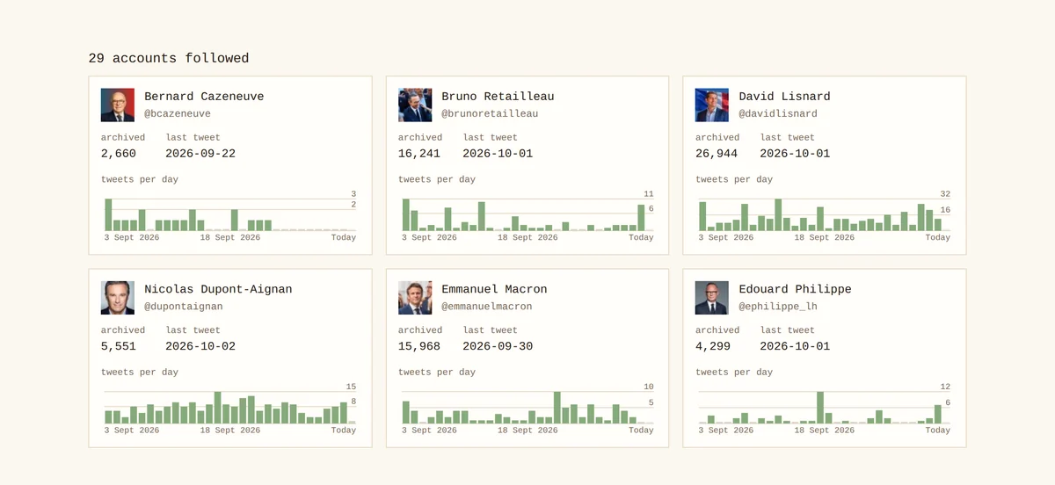The height and width of the screenshot is (485, 1055).
Task: Click the Bernard Cazeneuve name
Action: coord(204,97)
